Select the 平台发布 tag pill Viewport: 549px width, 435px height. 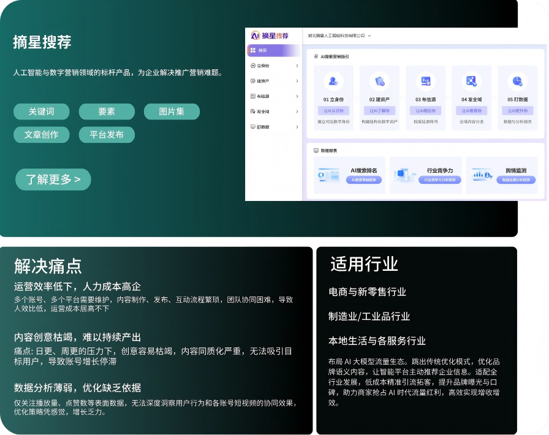[x=107, y=135]
